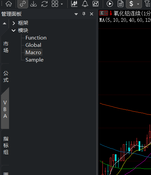The width and height of the screenshot is (151, 175).
Task: Click the four-squares layout grid icon
Action: tap(55, 4)
